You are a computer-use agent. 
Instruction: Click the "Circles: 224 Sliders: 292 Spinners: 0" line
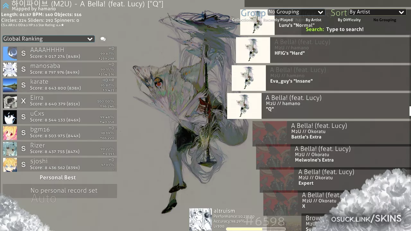click(40, 21)
